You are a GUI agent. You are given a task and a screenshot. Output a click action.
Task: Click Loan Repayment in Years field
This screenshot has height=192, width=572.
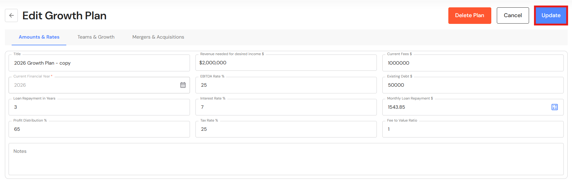99,107
